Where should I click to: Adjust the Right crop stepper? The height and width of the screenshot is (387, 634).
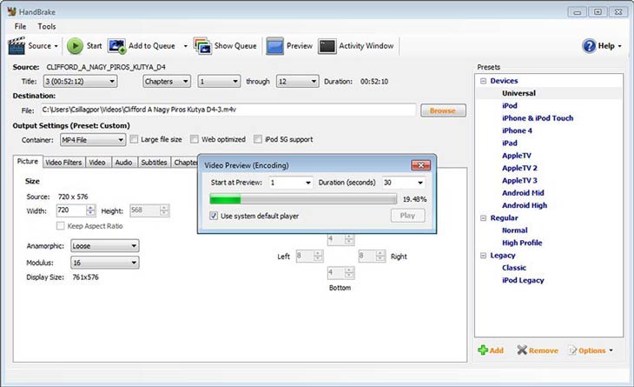click(380, 256)
